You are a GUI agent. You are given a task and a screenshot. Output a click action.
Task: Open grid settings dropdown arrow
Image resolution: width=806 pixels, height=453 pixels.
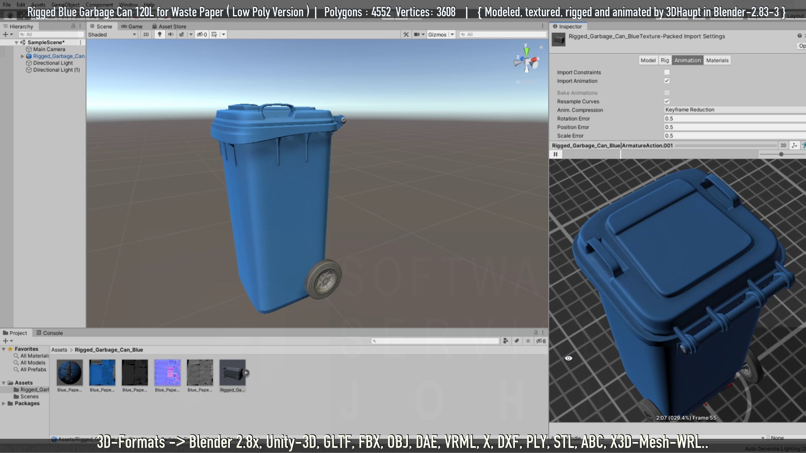[223, 34]
